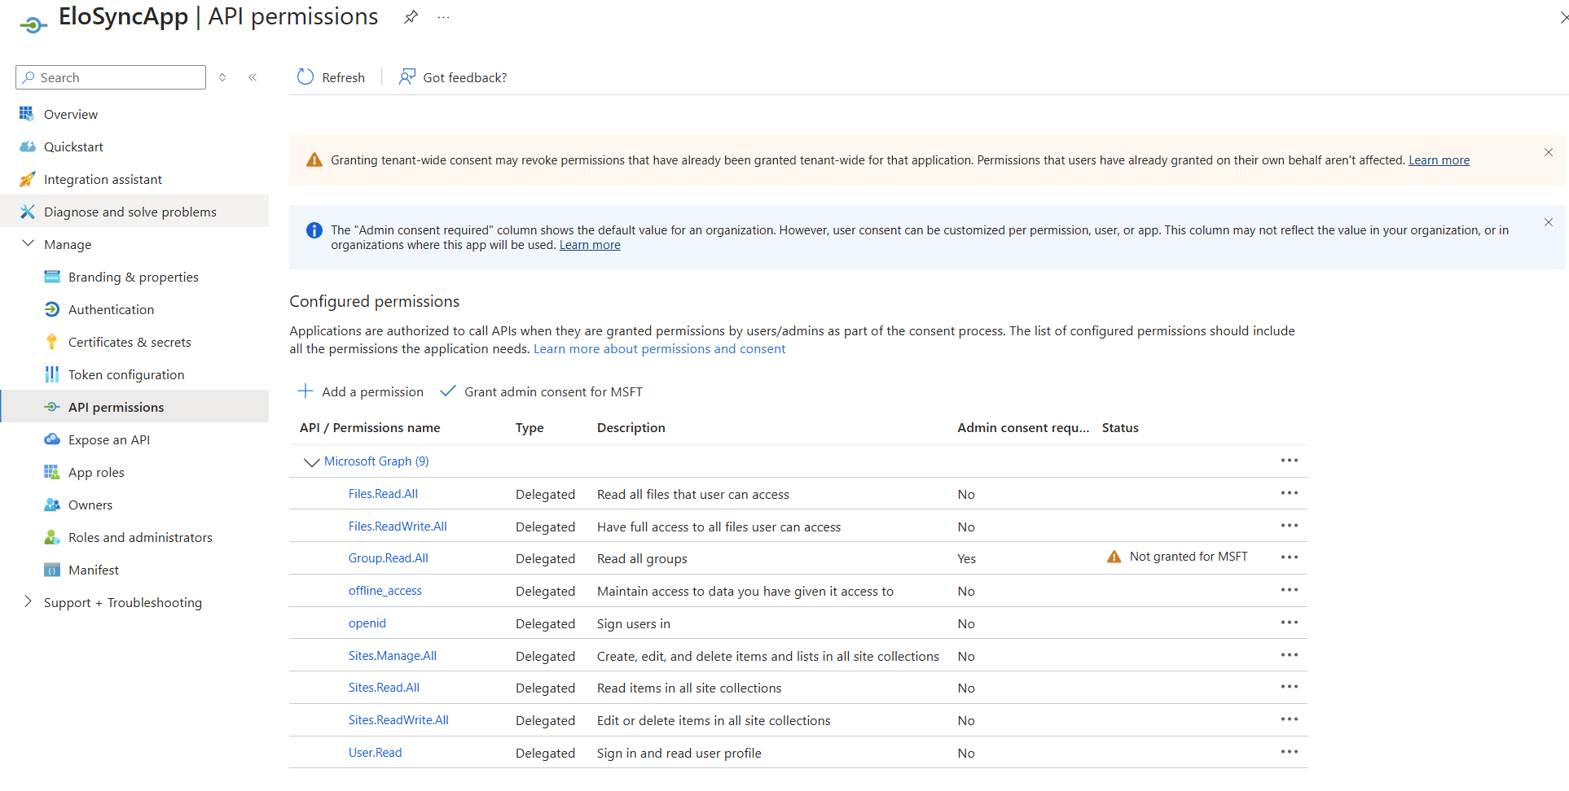This screenshot has width=1569, height=791.
Task: Click the Status column header
Action: 1120,428
